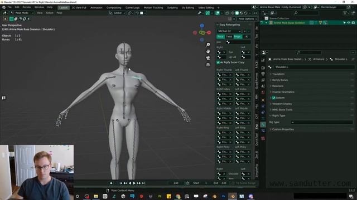Click the properties editor search field
The width and height of the screenshot is (357, 200).
coord(309,53)
